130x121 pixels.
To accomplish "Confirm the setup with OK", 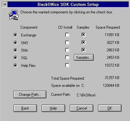I will pyautogui.click(x=110, y=108).
